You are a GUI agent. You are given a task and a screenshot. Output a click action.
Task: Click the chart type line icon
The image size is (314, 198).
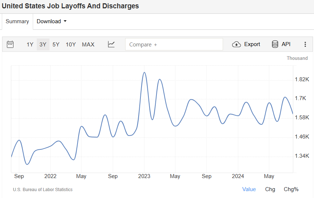coord(111,44)
